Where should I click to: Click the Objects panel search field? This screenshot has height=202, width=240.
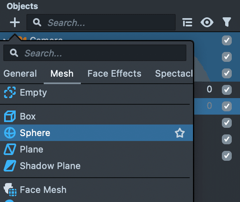click(101, 22)
